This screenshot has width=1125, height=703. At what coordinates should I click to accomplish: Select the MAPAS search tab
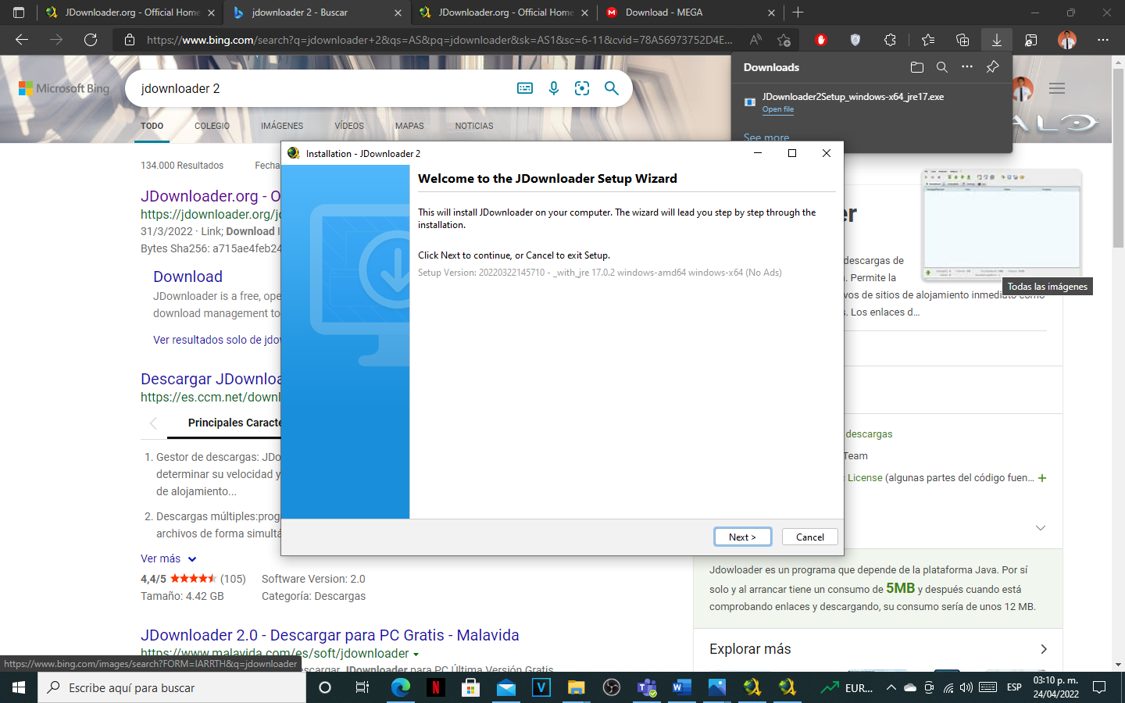tap(409, 126)
